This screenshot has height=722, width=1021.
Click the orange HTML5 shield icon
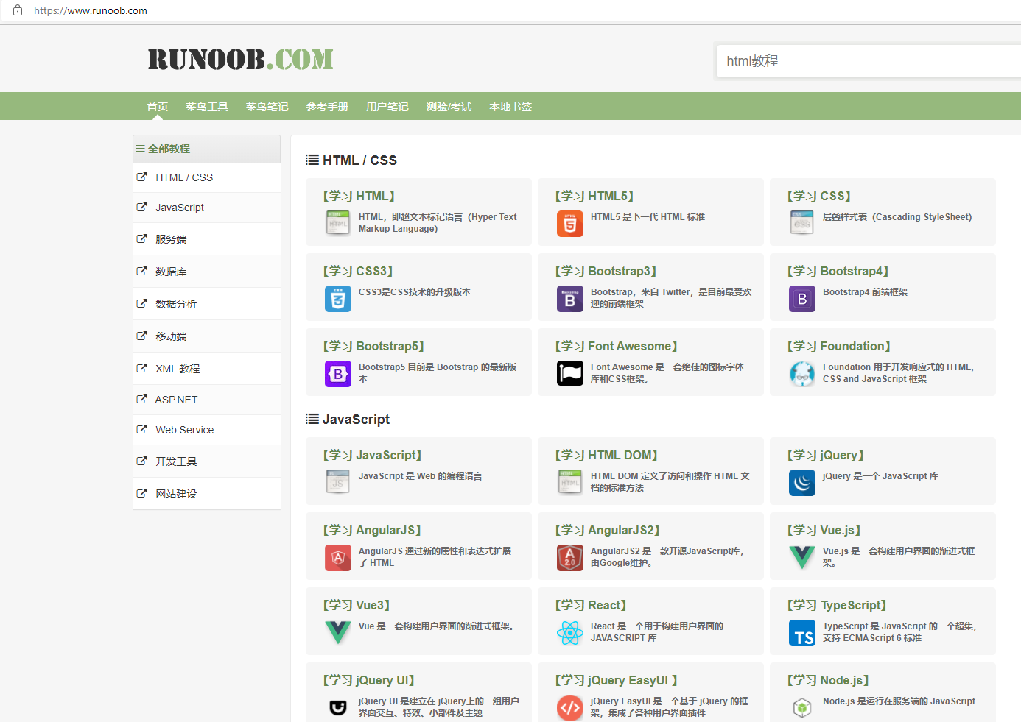570,223
